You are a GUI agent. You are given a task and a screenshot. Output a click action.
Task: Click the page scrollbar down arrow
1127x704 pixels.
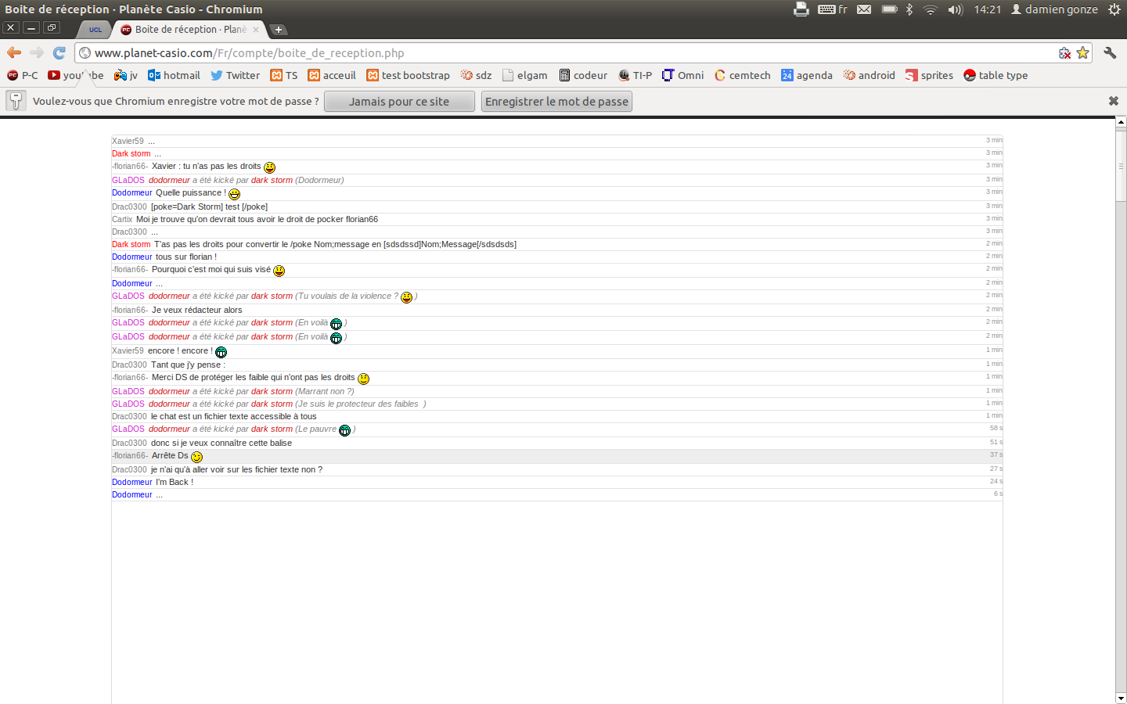click(1121, 698)
